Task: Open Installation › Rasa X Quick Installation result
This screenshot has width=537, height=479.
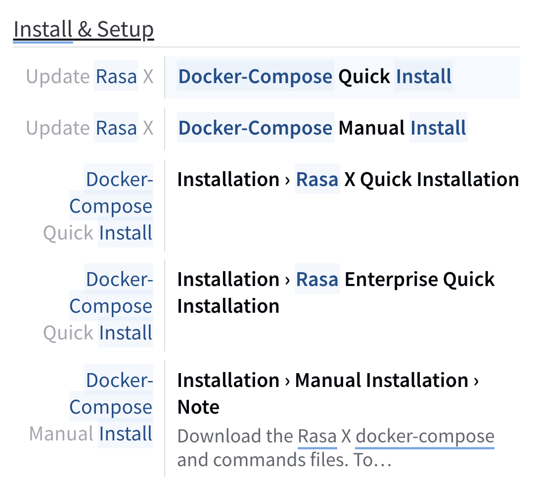Action: [348, 179]
